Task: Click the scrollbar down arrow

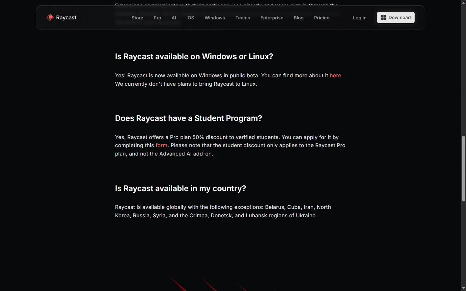Action: 463,288
